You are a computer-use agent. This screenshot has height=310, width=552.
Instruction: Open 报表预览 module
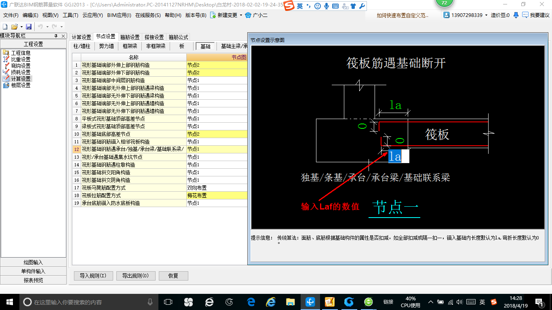point(33,280)
